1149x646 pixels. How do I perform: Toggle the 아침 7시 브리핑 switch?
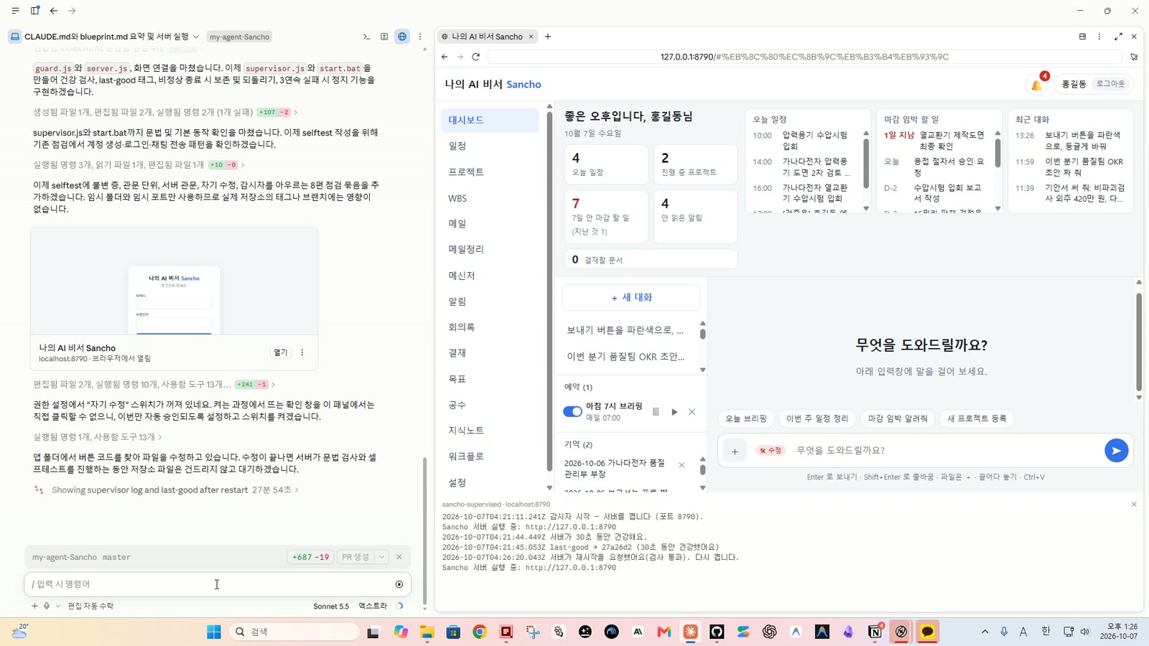(572, 412)
